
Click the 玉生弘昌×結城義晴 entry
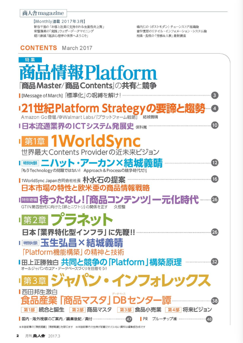pos(82,243)
